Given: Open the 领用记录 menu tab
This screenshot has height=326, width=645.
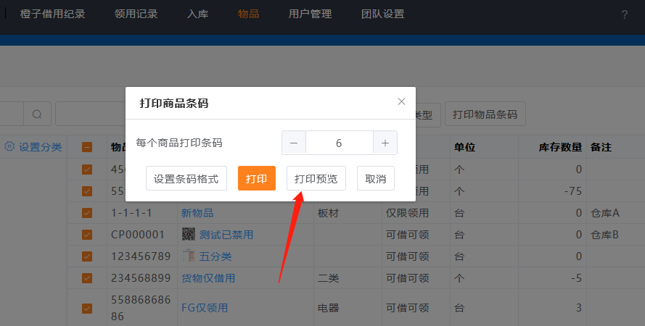Looking at the screenshot, I should [x=136, y=14].
